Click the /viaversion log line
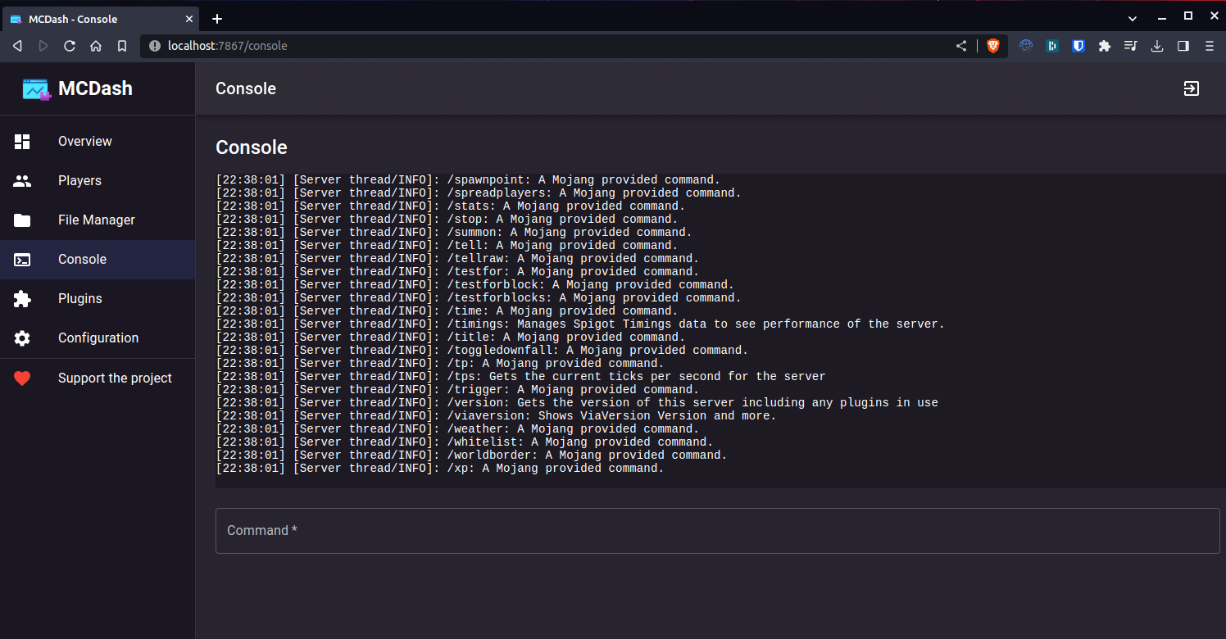 pyautogui.click(x=496, y=416)
